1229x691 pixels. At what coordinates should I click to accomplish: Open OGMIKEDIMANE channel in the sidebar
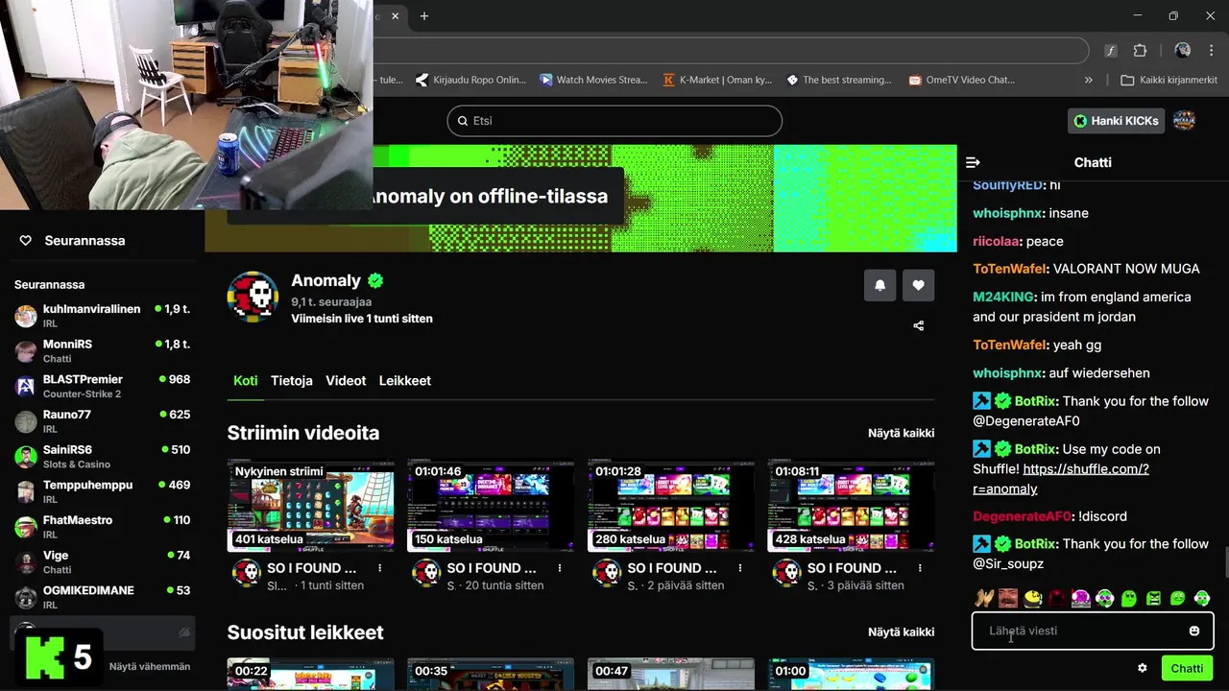(102, 597)
